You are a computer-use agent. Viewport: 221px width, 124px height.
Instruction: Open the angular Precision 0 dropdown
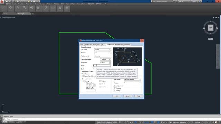point(132,83)
